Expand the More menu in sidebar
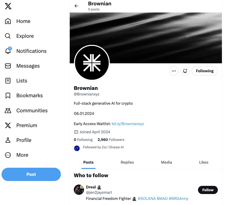The image size is (227, 205). coord(22,155)
